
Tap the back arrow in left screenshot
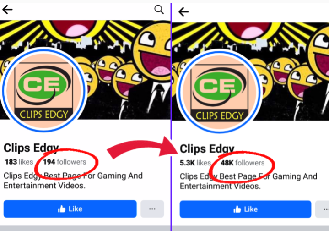point(7,10)
